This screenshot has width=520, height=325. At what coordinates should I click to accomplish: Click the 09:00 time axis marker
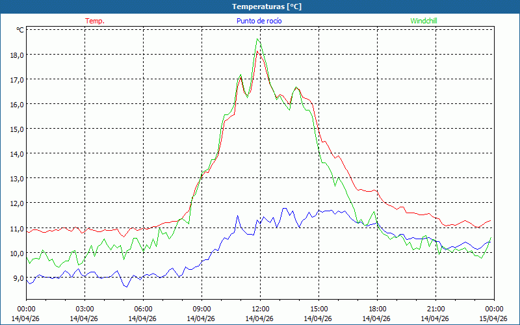[x=201, y=309]
